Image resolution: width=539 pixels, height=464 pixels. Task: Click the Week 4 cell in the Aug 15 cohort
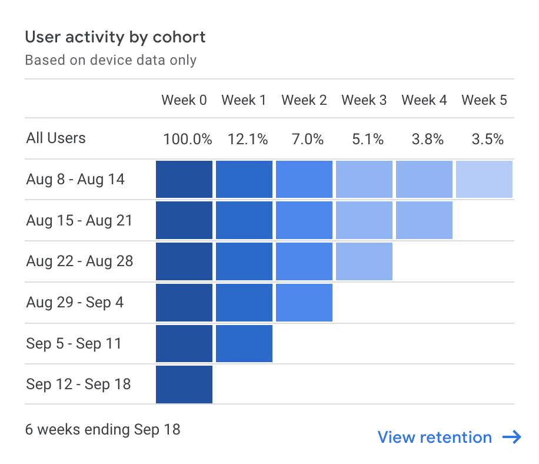[x=424, y=220]
